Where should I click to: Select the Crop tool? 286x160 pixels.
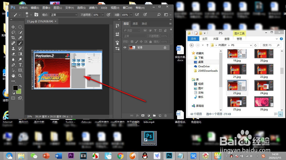pos(13,38)
